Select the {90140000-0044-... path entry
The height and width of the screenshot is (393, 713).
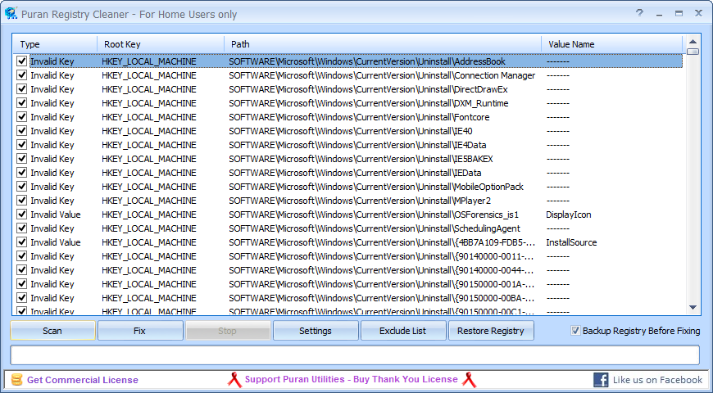pyautogui.click(x=382, y=270)
